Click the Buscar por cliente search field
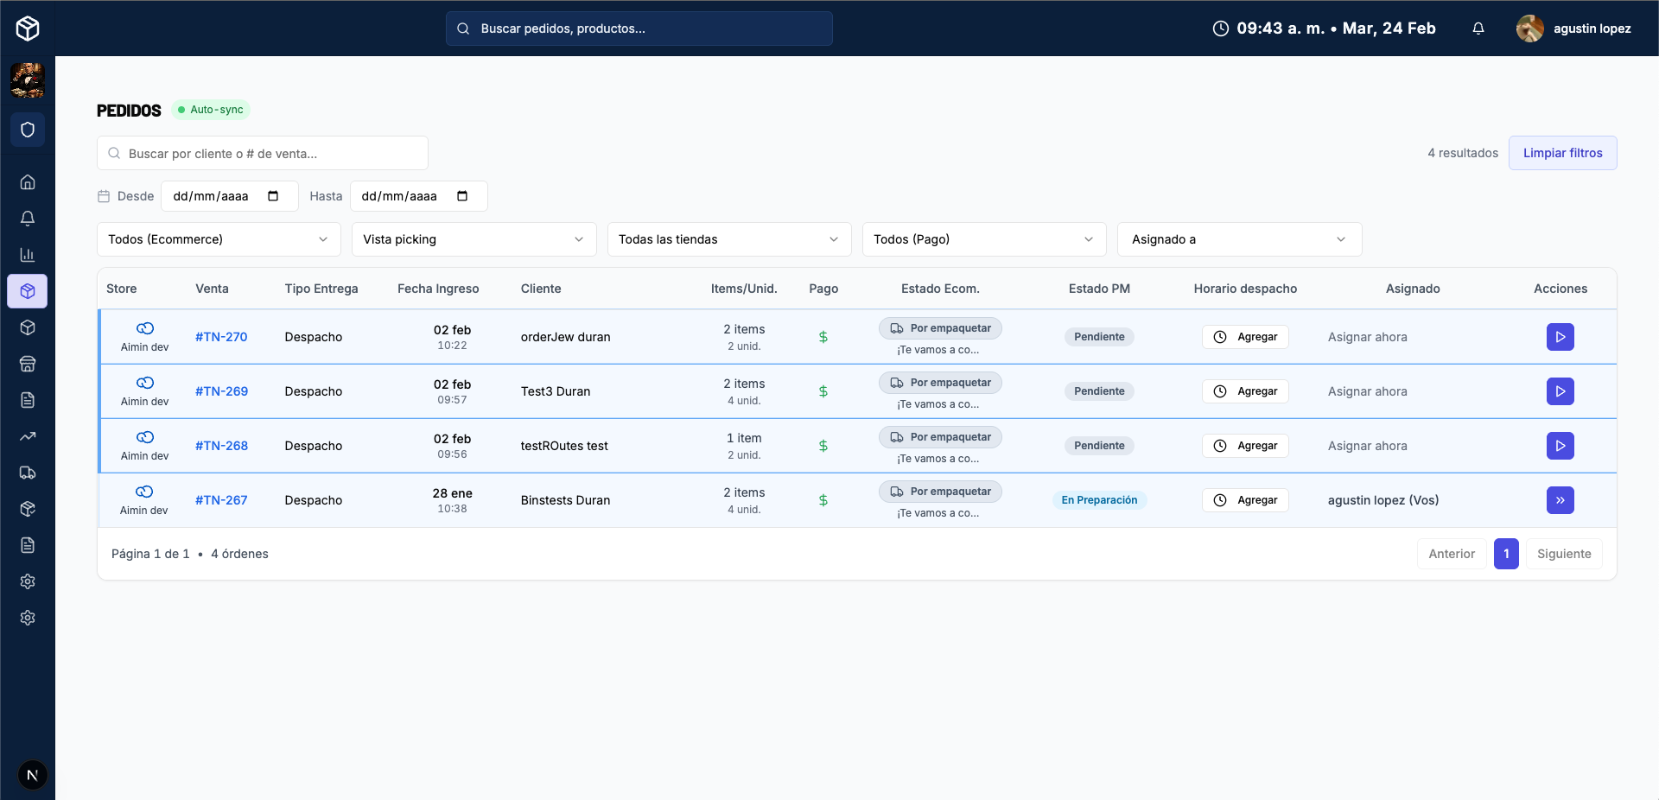Viewport: 1659px width, 800px height. click(263, 154)
